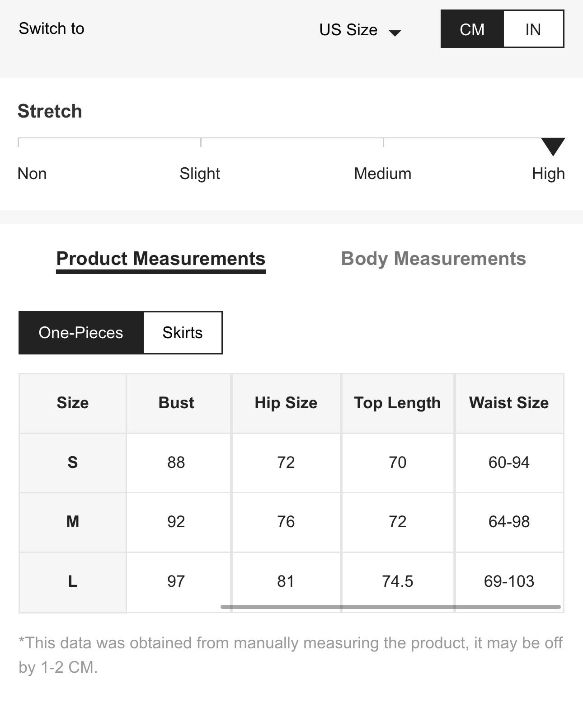Click the High stretch triangle marker
The width and height of the screenshot is (583, 708).
pos(553,146)
